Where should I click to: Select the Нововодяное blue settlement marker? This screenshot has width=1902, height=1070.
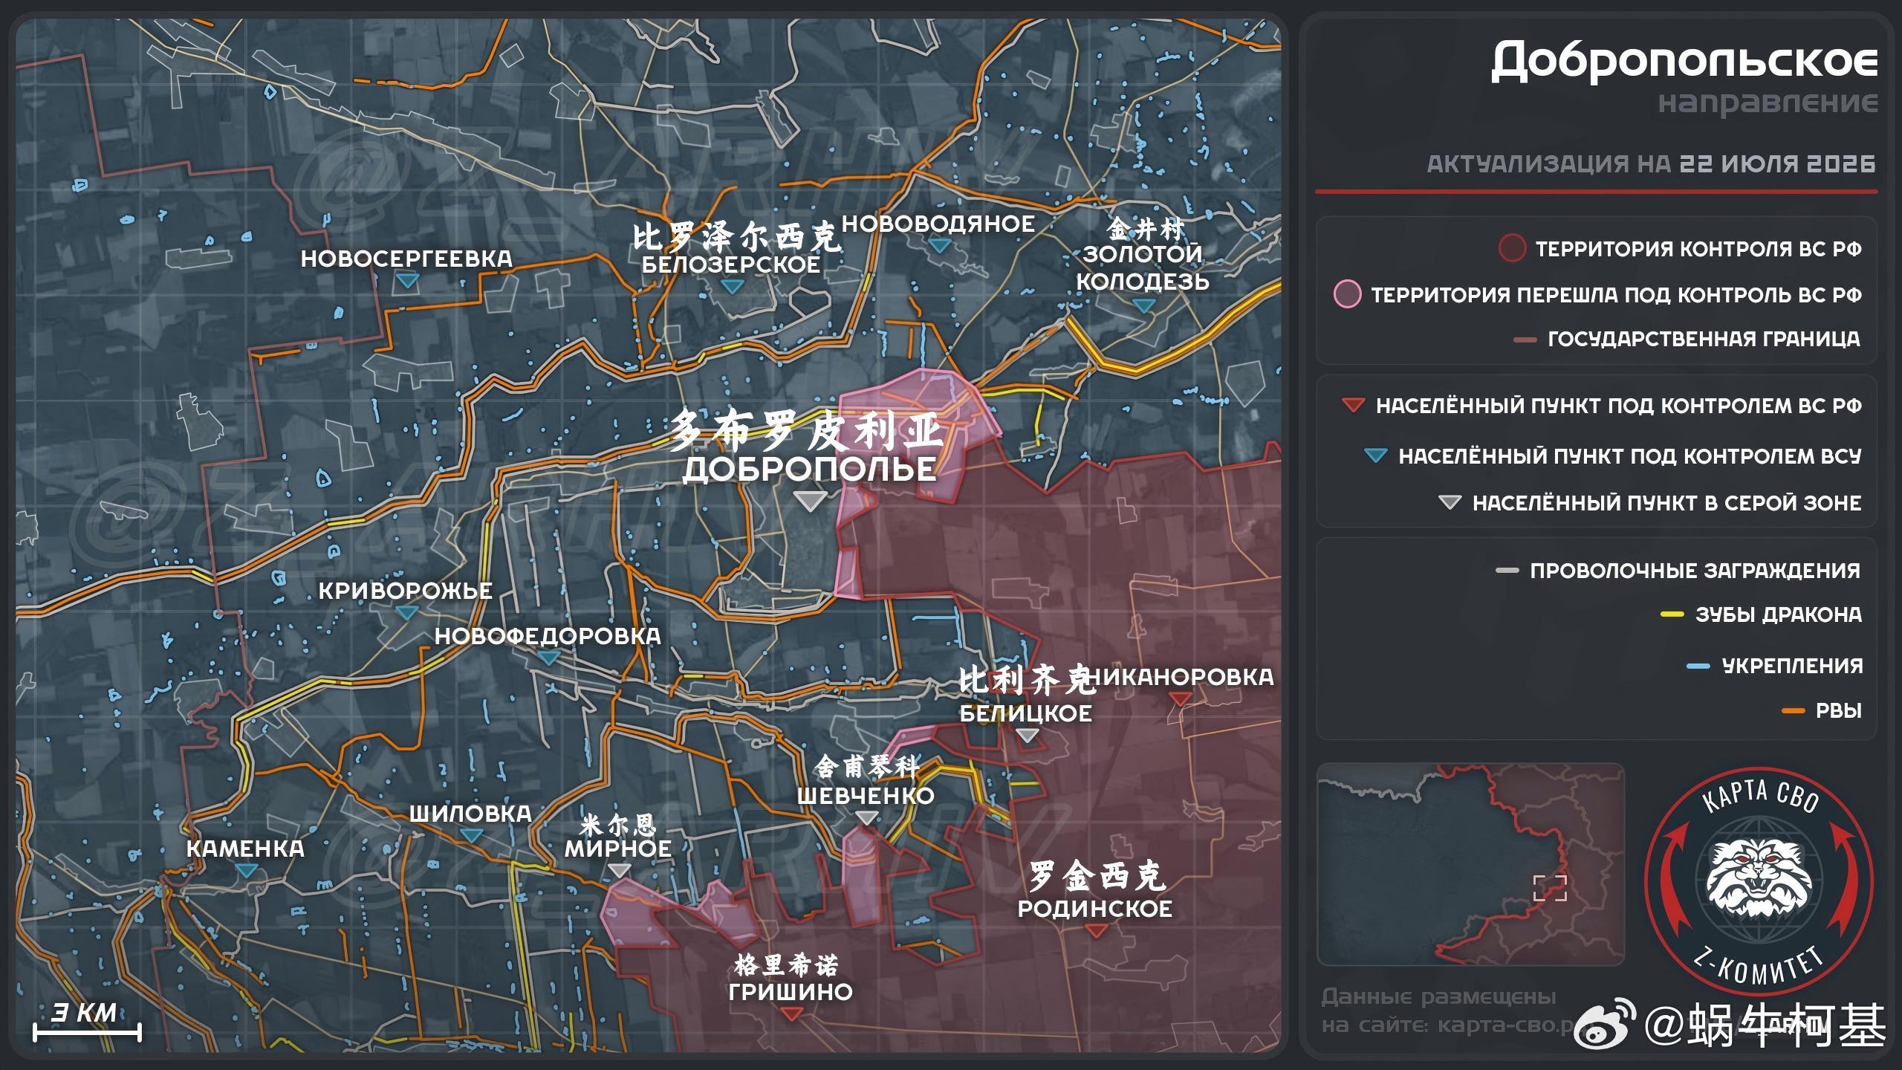click(940, 245)
